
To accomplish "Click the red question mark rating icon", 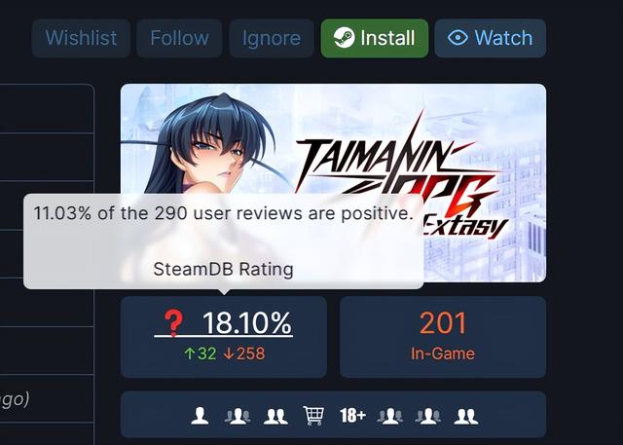I will pos(173,323).
